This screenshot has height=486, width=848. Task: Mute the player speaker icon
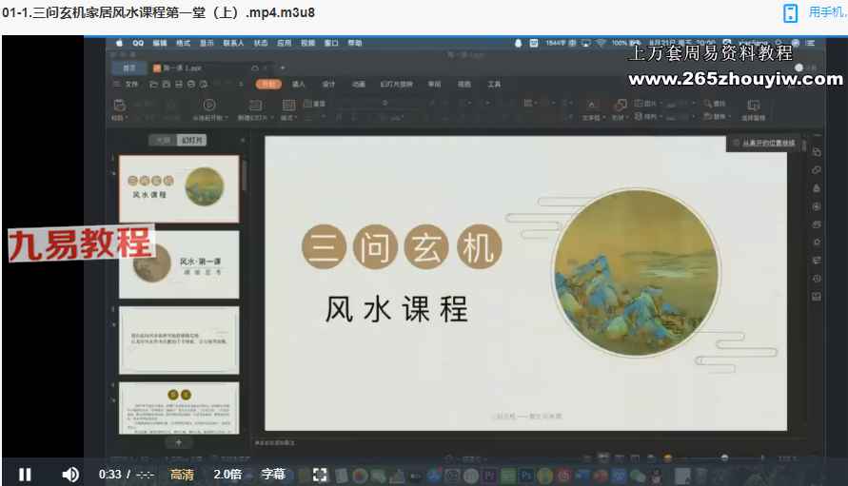point(70,475)
